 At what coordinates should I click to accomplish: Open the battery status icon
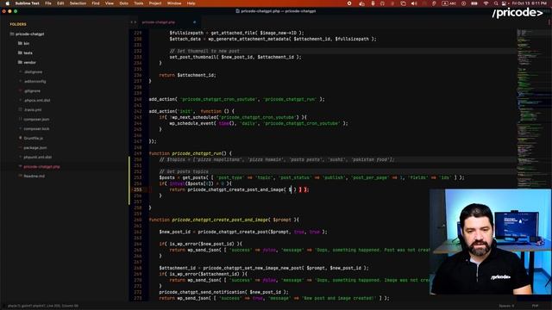(474, 3)
